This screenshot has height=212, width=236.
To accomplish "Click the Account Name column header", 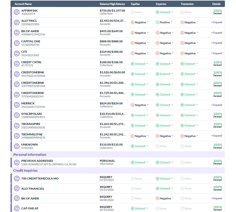I will coord(23,4).
